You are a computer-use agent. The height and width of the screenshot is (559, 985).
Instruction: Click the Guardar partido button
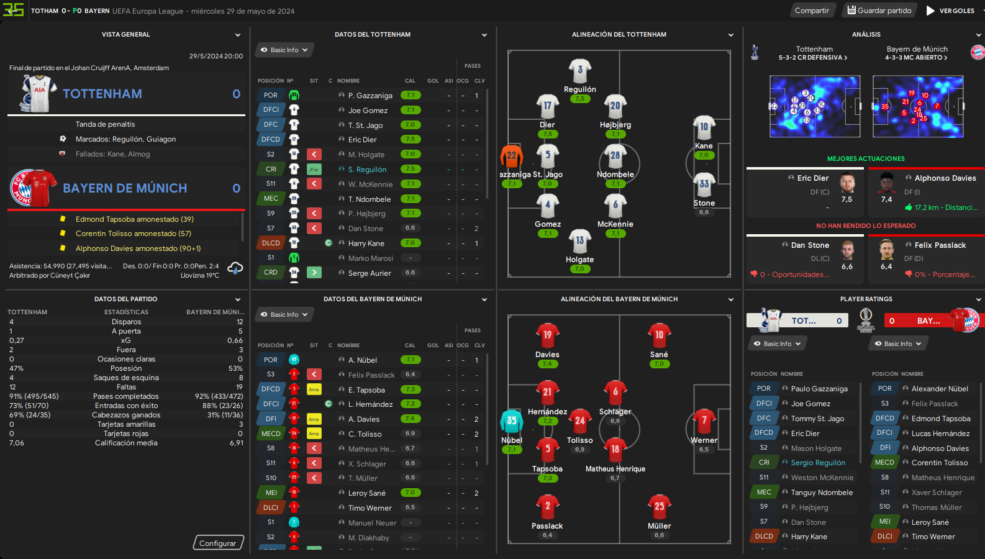tap(879, 11)
